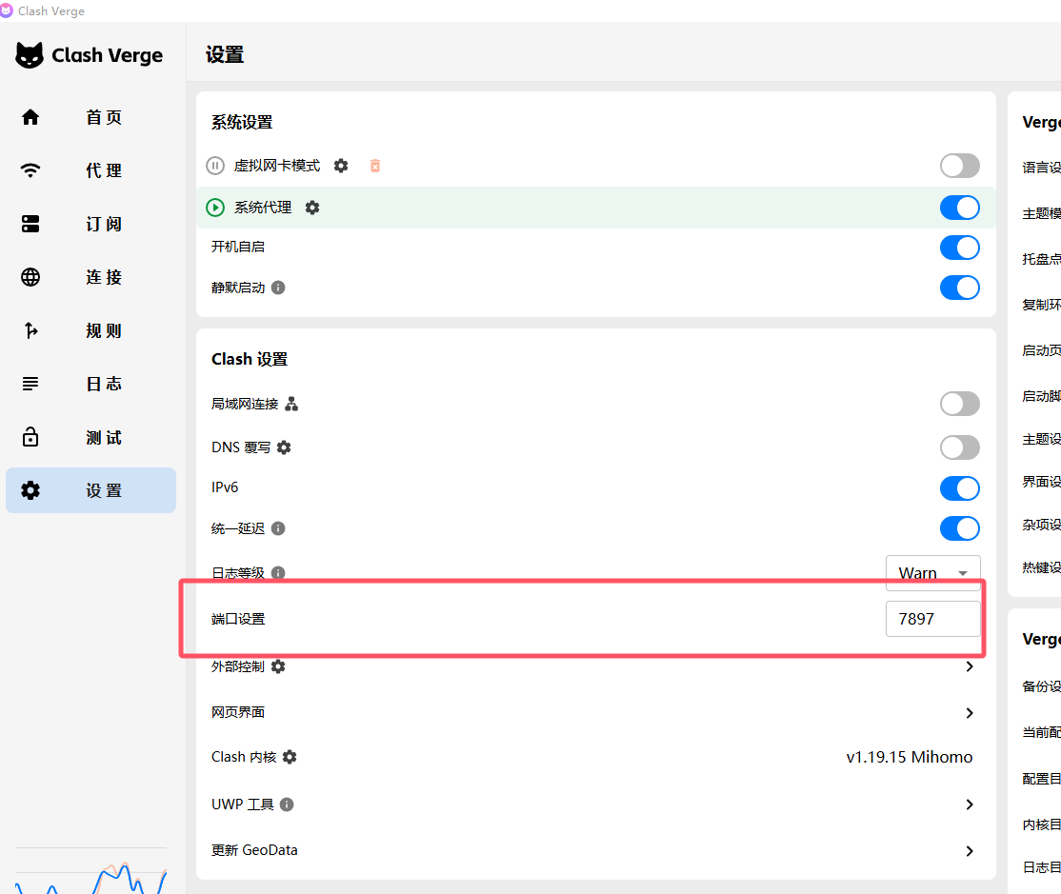1061x894 pixels.
Task: Open DNS 覆写 gear settings
Action: pyautogui.click(x=284, y=447)
